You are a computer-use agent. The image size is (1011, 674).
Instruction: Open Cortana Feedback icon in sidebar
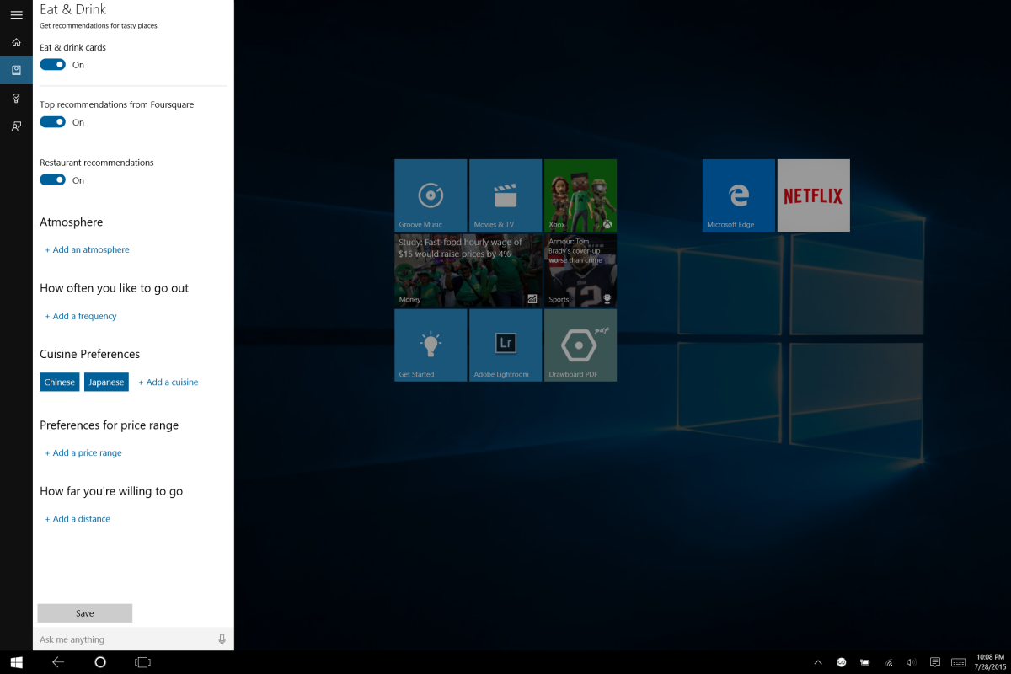click(x=16, y=126)
